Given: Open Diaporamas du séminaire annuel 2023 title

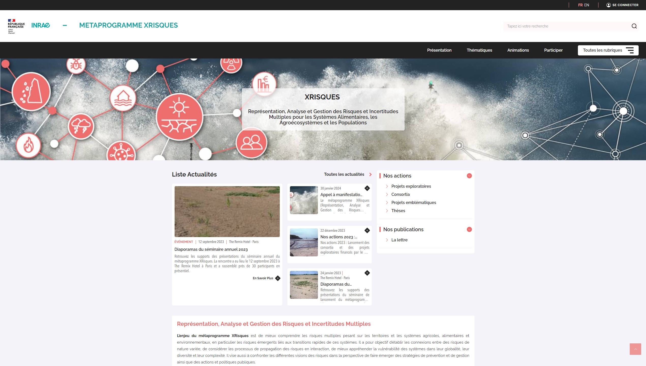Looking at the screenshot, I should coord(211,250).
